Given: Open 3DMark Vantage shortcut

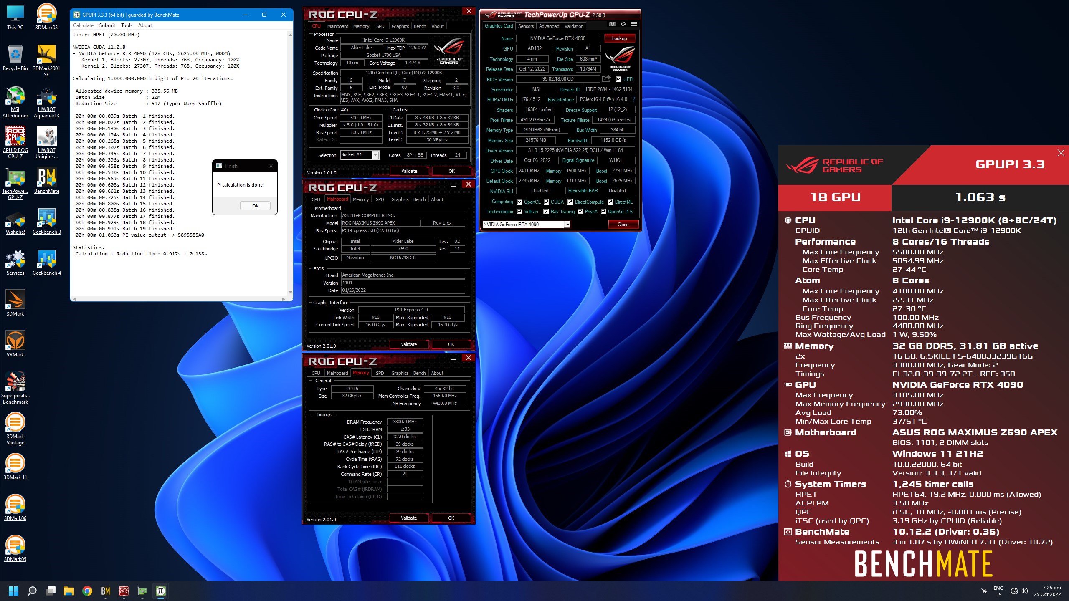Looking at the screenshot, I should (x=15, y=429).
